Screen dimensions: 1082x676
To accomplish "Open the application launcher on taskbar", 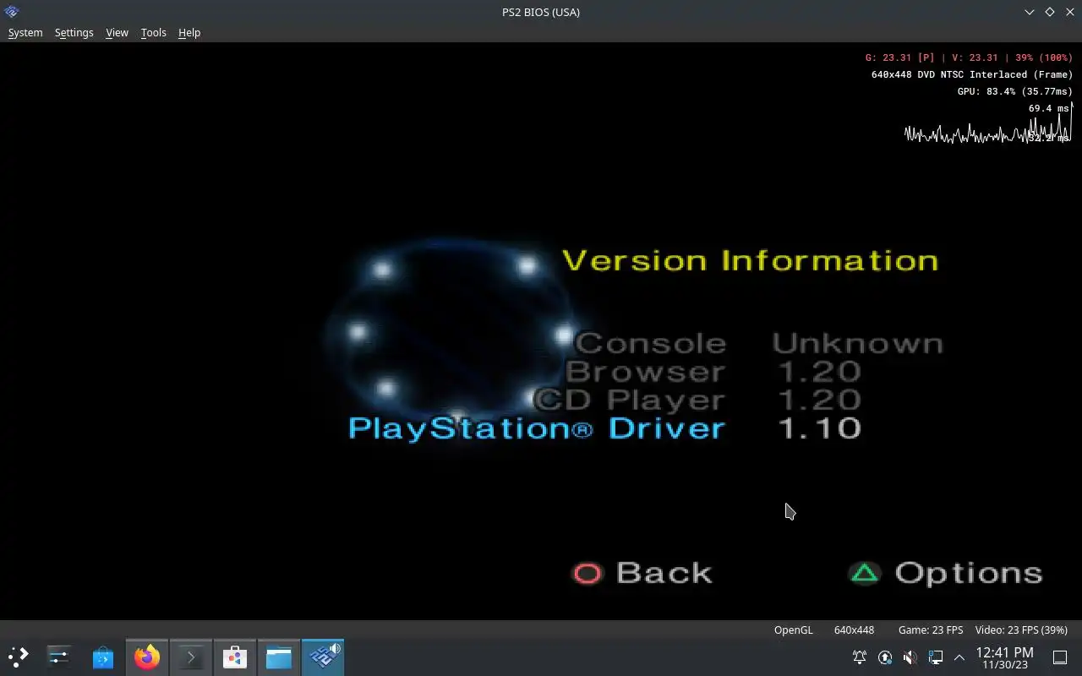I will pos(19,657).
